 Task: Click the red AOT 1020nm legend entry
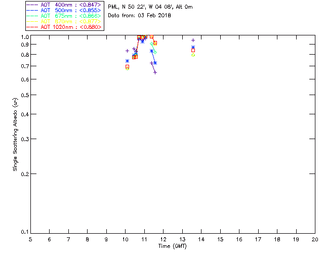click(x=64, y=27)
